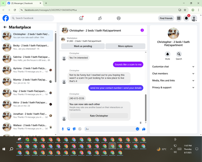Image resolution: width=202 pixels, height=162 pixels.
Task: Click Christopher's profile picture in right panel
Action: click(x=173, y=33)
